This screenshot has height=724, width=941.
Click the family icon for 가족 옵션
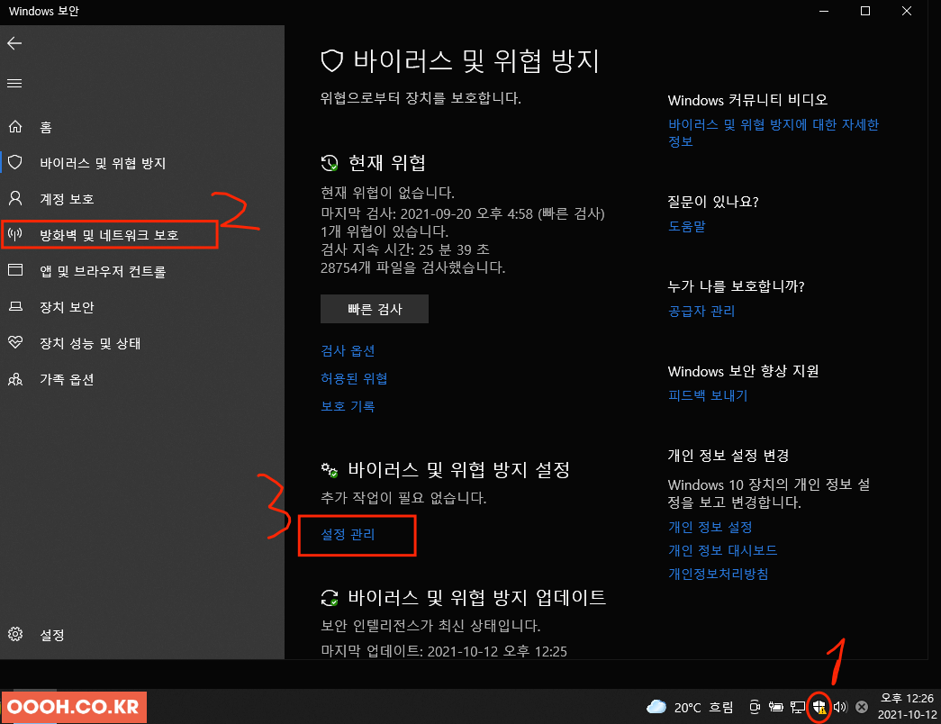coord(15,379)
